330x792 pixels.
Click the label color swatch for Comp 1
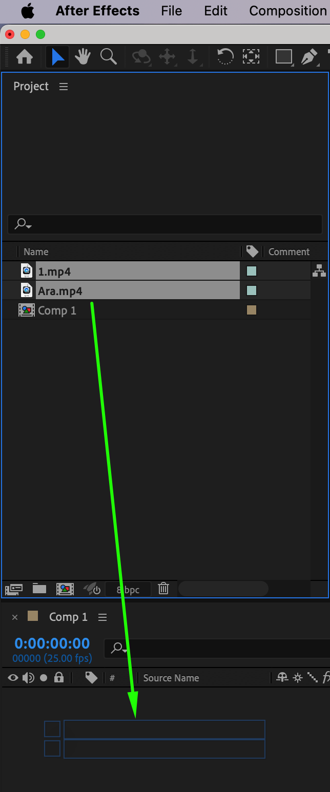tap(252, 310)
